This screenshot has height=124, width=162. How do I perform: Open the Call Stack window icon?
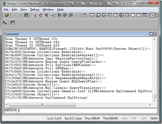click(x=121, y=15)
